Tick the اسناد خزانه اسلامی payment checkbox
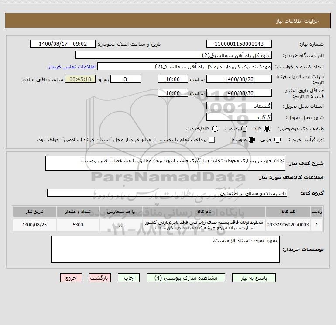Viewport: 336px width, 325px height. point(212,140)
